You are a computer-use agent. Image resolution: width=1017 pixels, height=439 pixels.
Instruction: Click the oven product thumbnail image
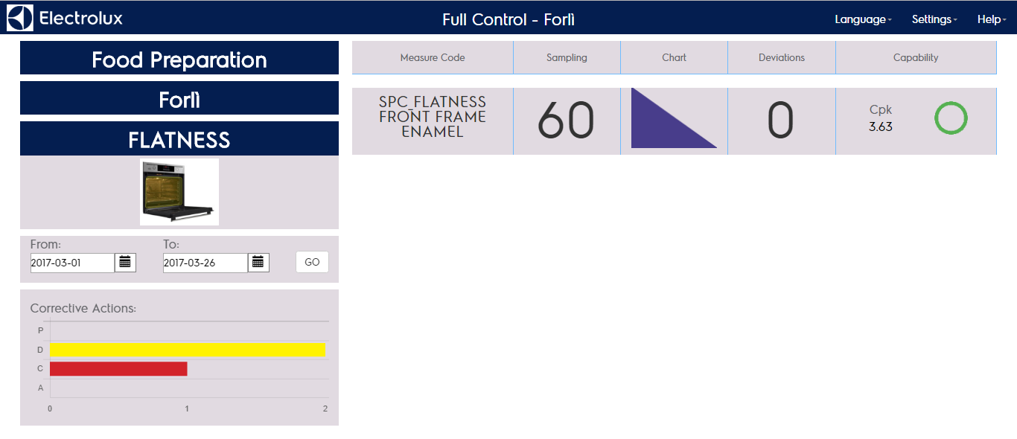click(179, 192)
